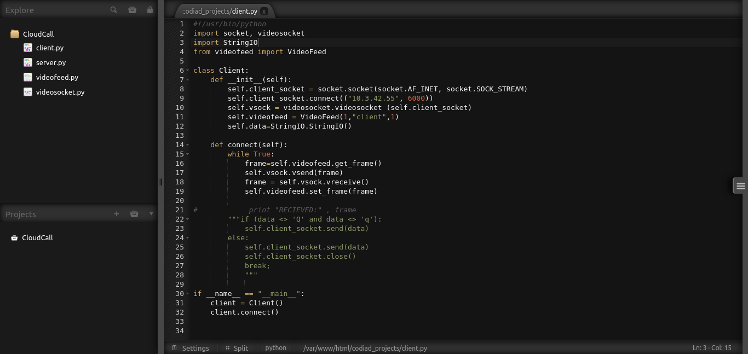Image resolution: width=748 pixels, height=354 pixels.
Task: Collapse the Projects panel with arrow
Action: click(x=151, y=214)
